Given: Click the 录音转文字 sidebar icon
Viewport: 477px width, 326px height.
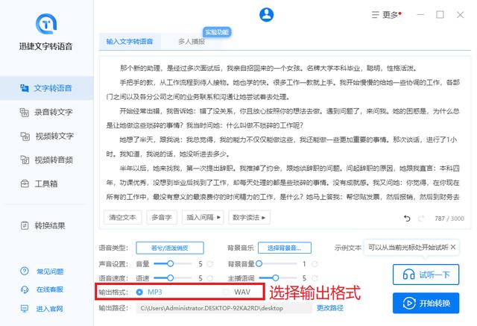Looking at the screenshot, I should tap(25, 112).
